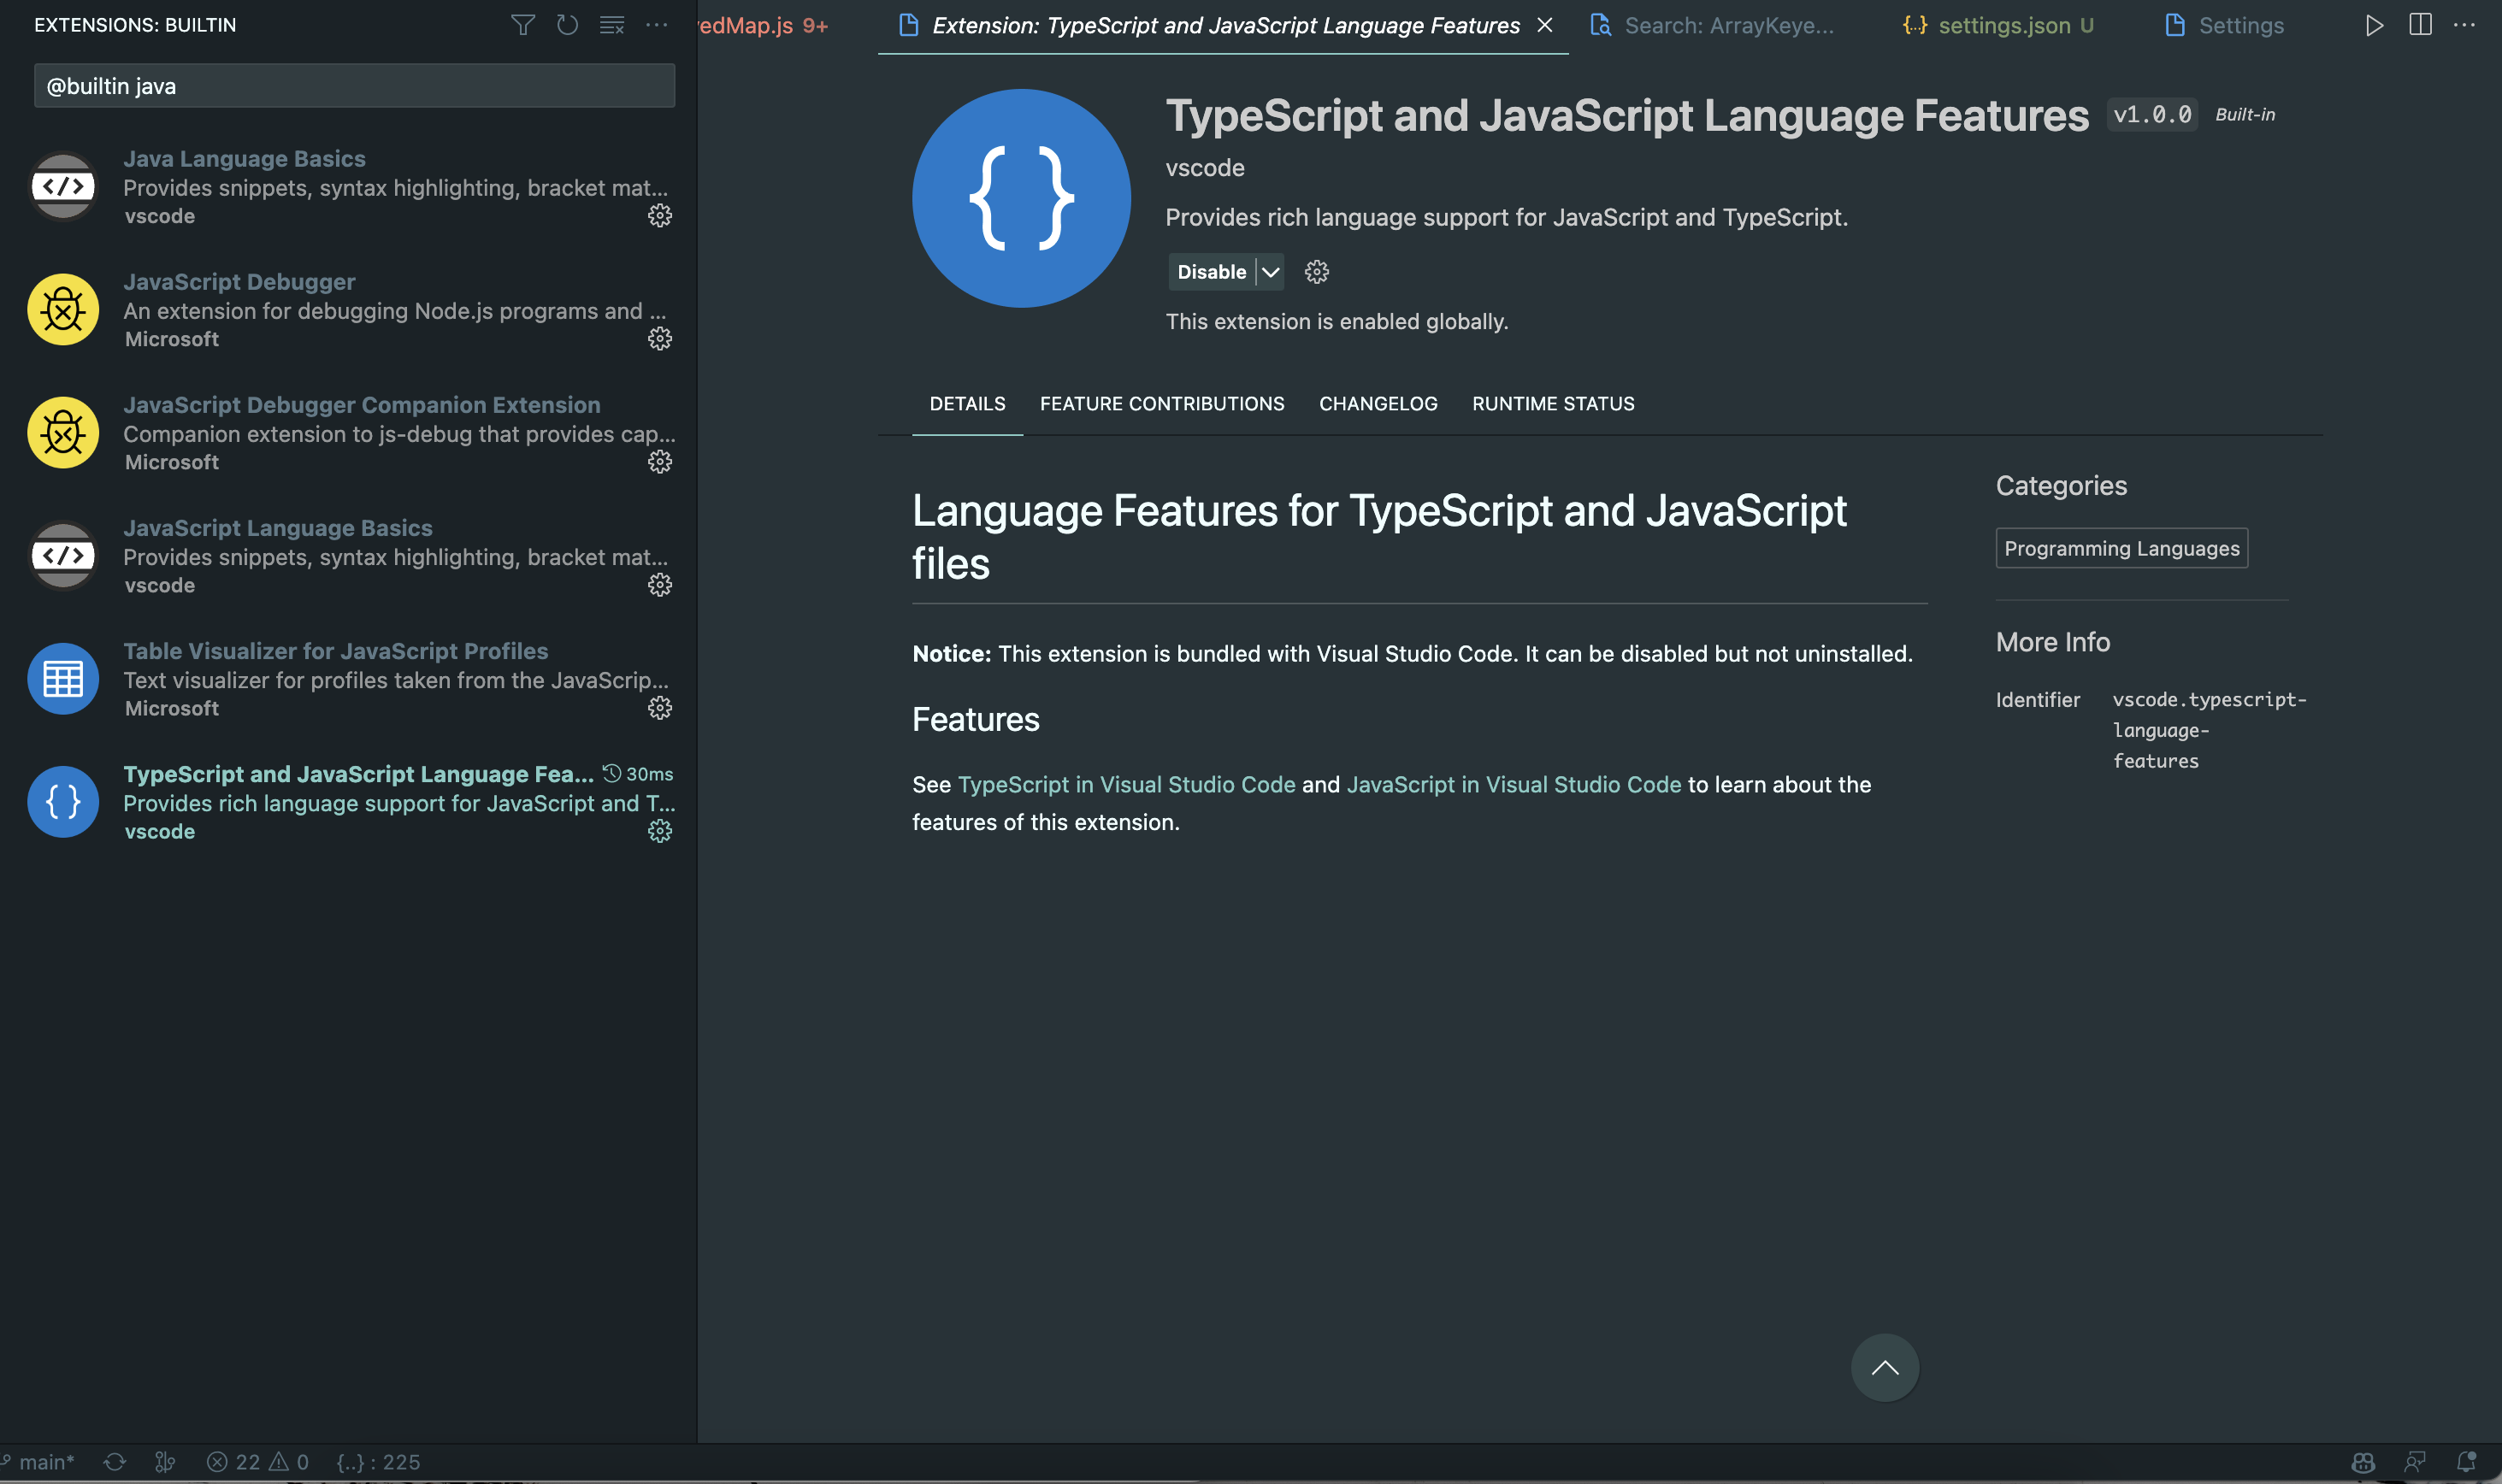Open TypeScript in Visual Studio Code link
Screen dimensions: 2502x1484
pos(1126,785)
